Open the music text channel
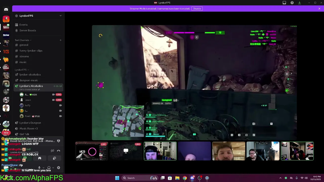Image resolution: width=324 pixels, height=182 pixels. coord(38,62)
